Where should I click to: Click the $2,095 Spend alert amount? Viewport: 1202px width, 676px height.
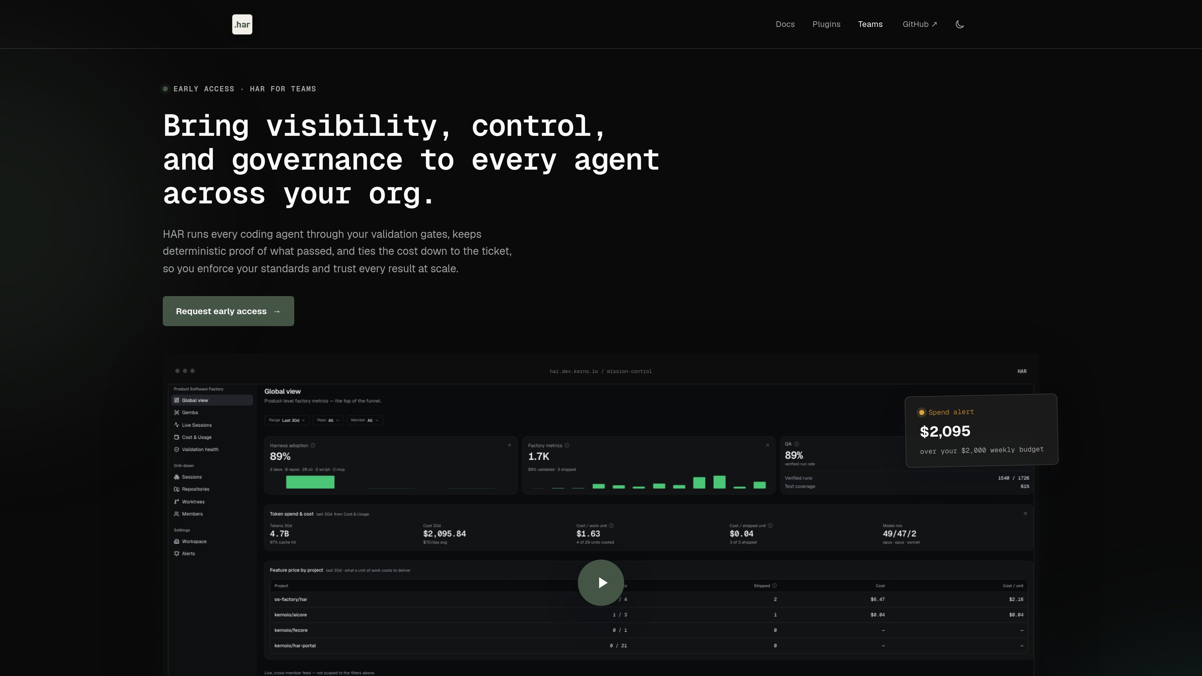pyautogui.click(x=945, y=432)
